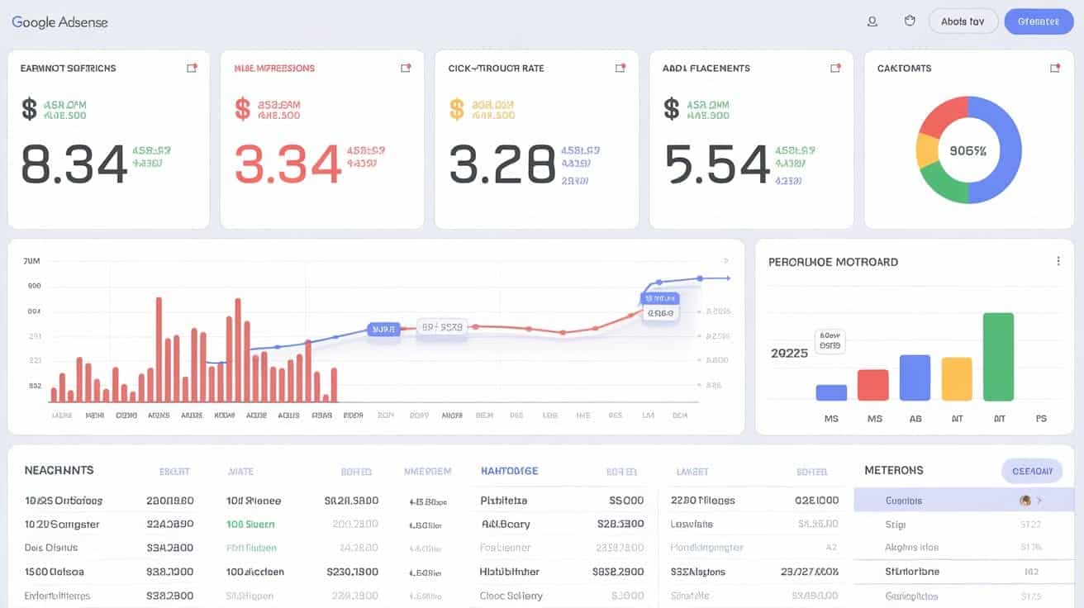Screen dimensions: 1084x608
Task: Click the blue bar above AB label
Action: point(915,378)
